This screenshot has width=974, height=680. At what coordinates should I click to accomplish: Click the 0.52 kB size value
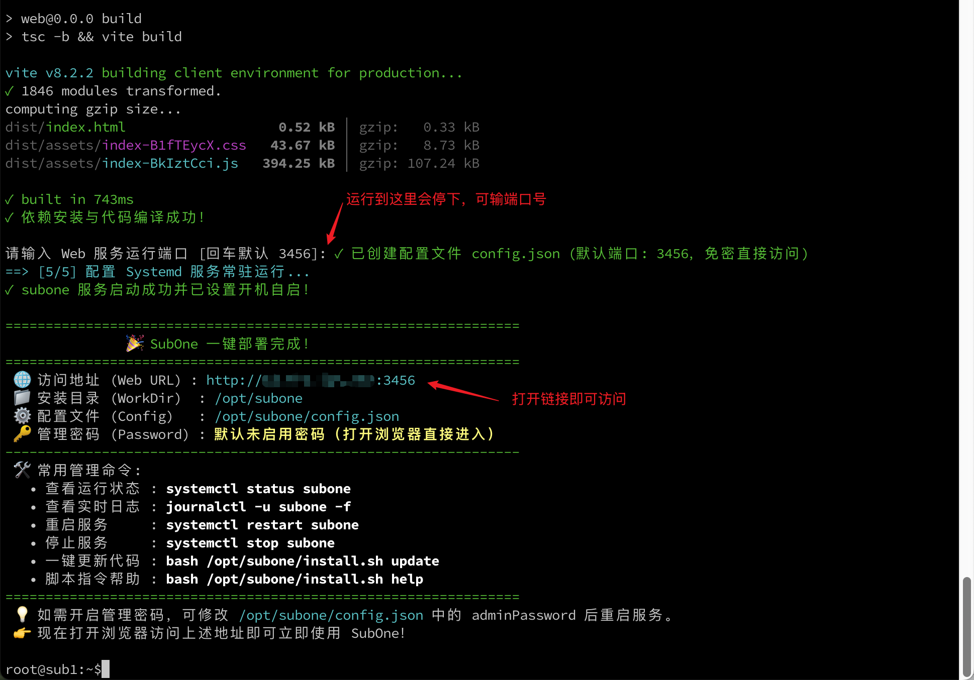(307, 127)
